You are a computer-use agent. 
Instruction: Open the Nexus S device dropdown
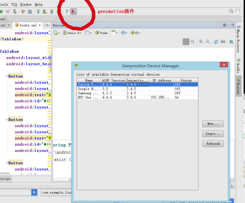point(72,33)
